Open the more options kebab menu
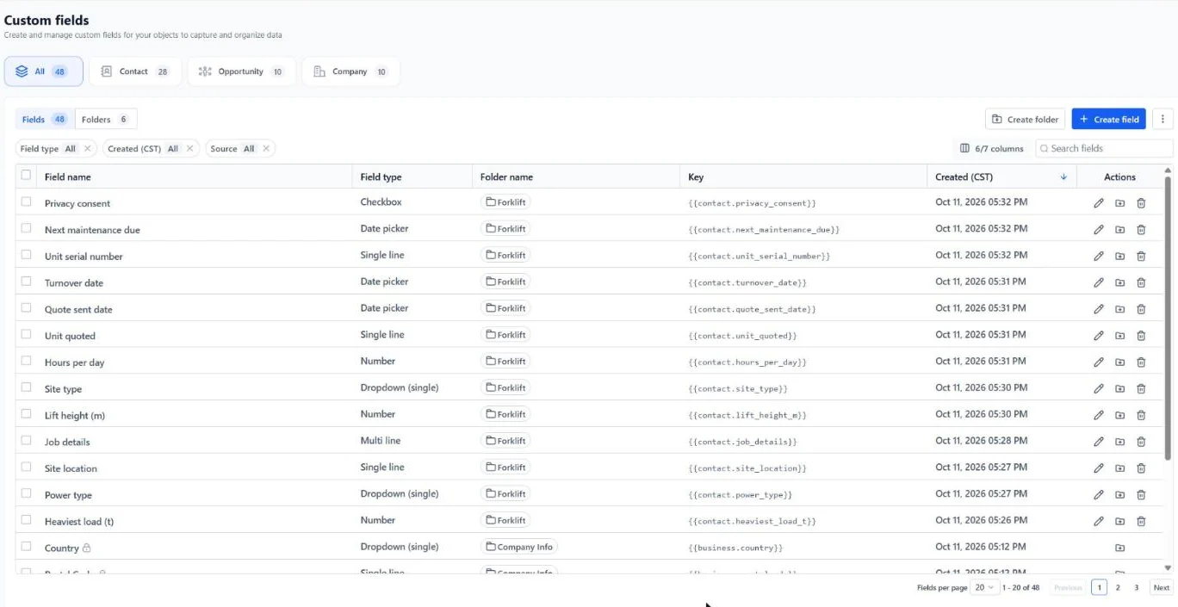The width and height of the screenshot is (1178, 607). click(1162, 120)
